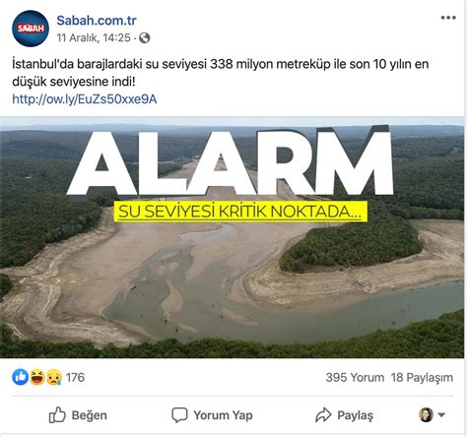This screenshot has width=467, height=437.
Task: Open the Sabah.com.tr page name link
Action: 97,21
